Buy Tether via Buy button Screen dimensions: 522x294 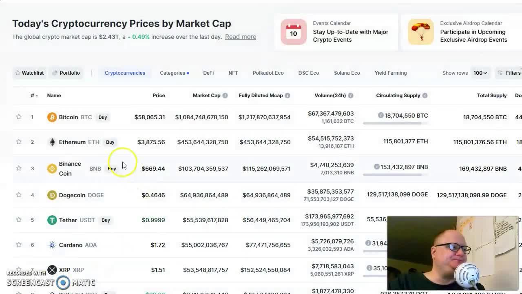click(x=106, y=220)
